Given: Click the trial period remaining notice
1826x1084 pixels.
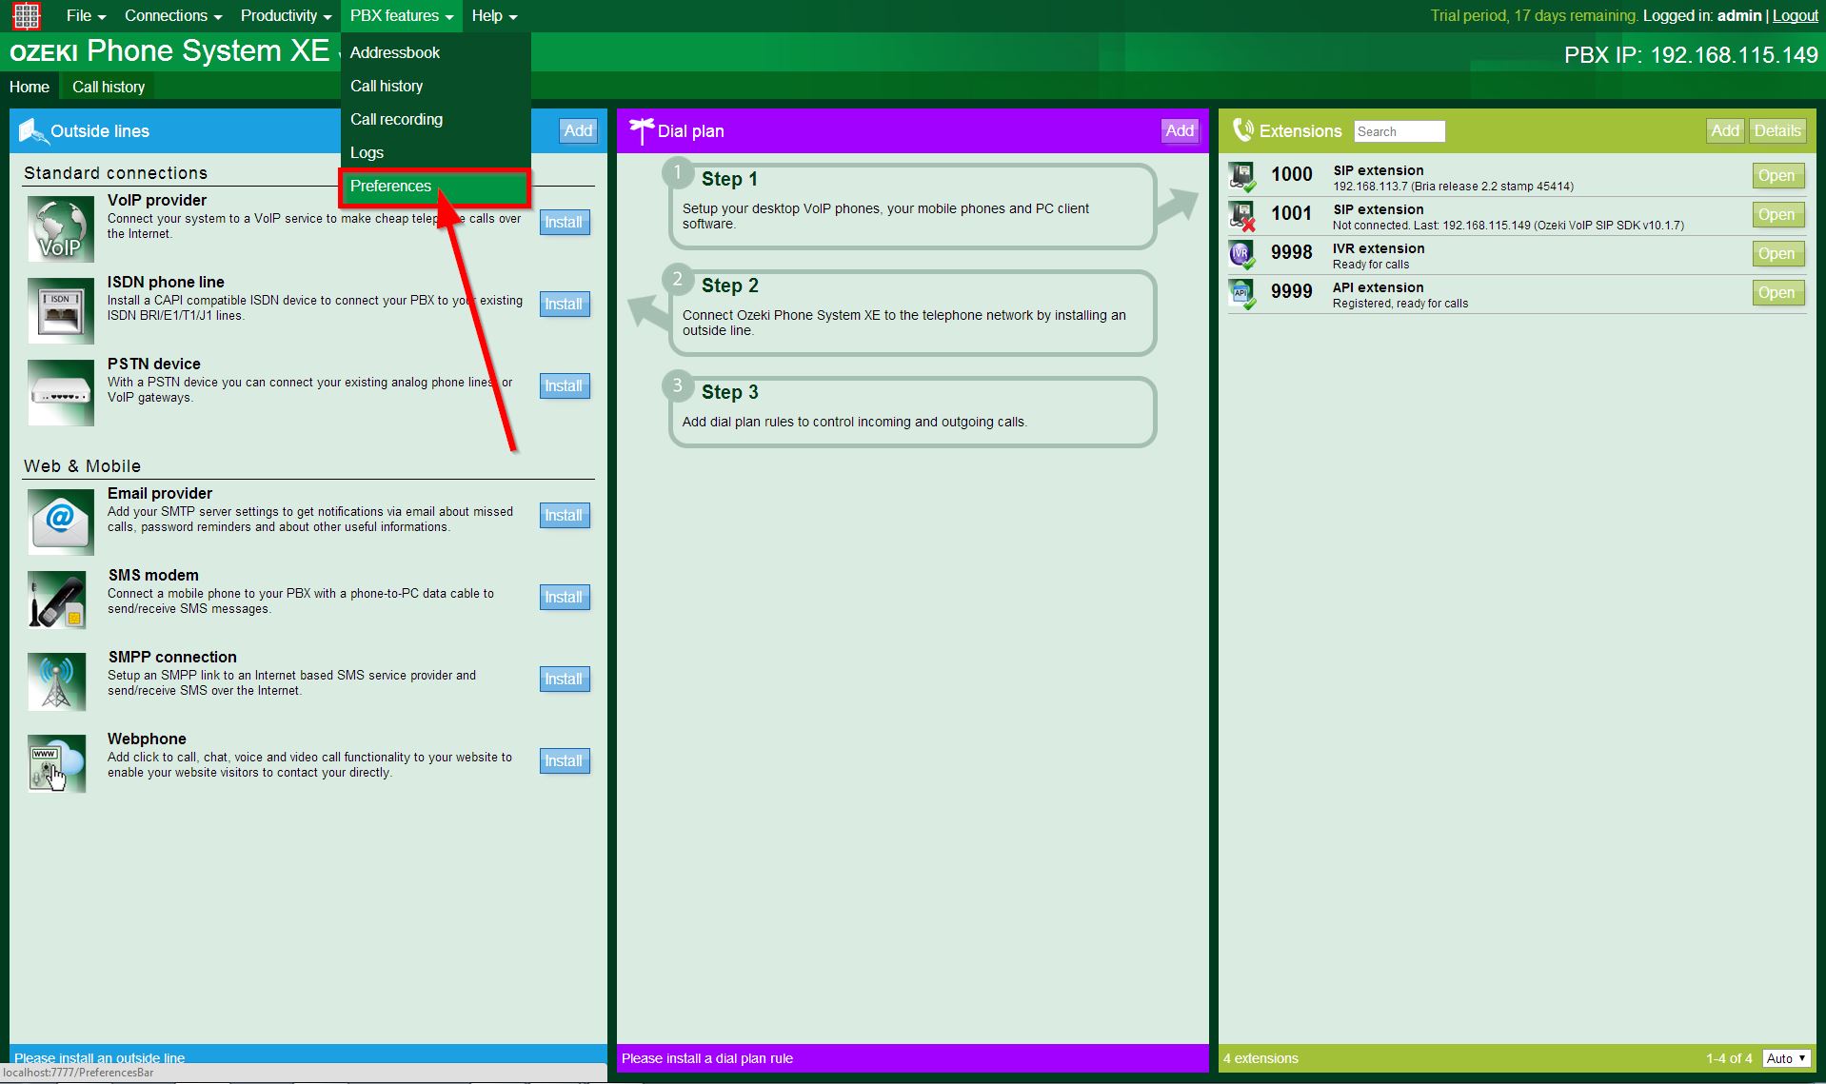Looking at the screenshot, I should 1535,15.
